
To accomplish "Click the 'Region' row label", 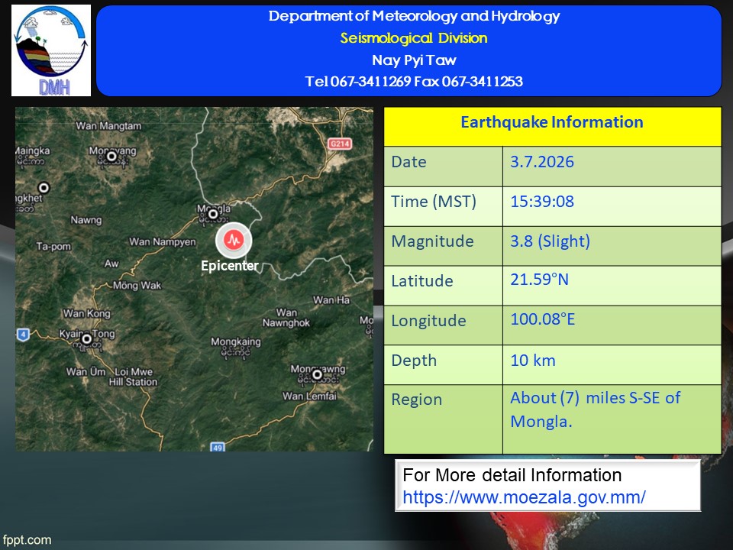I will pyautogui.click(x=417, y=400).
